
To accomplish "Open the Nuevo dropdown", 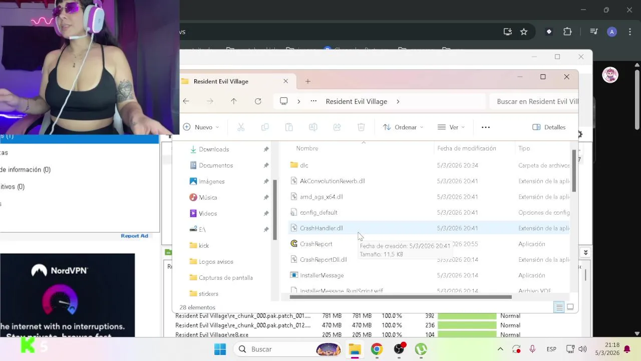I will pos(201,127).
